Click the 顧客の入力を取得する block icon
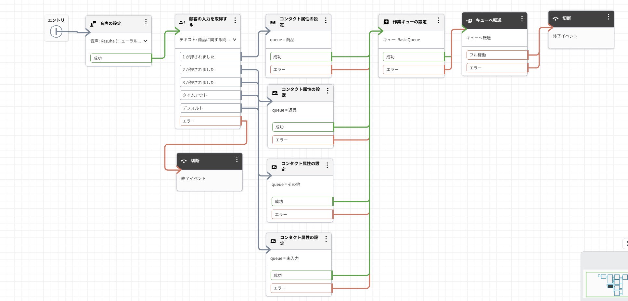Image resolution: width=628 pixels, height=301 pixels. [x=182, y=22]
